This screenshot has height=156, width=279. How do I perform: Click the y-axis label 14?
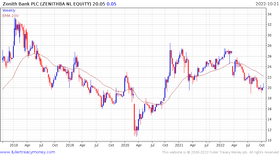pyautogui.click(x=269, y=119)
